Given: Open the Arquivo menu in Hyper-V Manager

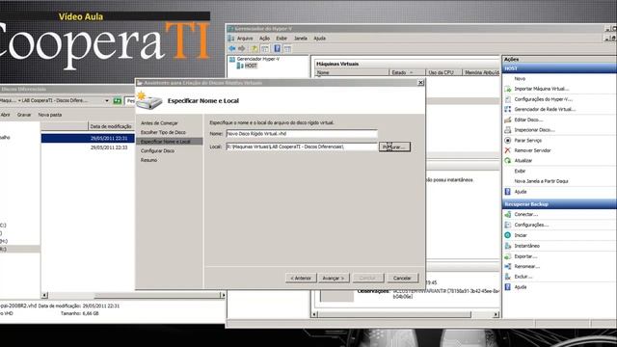Looking at the screenshot, I should [x=245, y=39].
